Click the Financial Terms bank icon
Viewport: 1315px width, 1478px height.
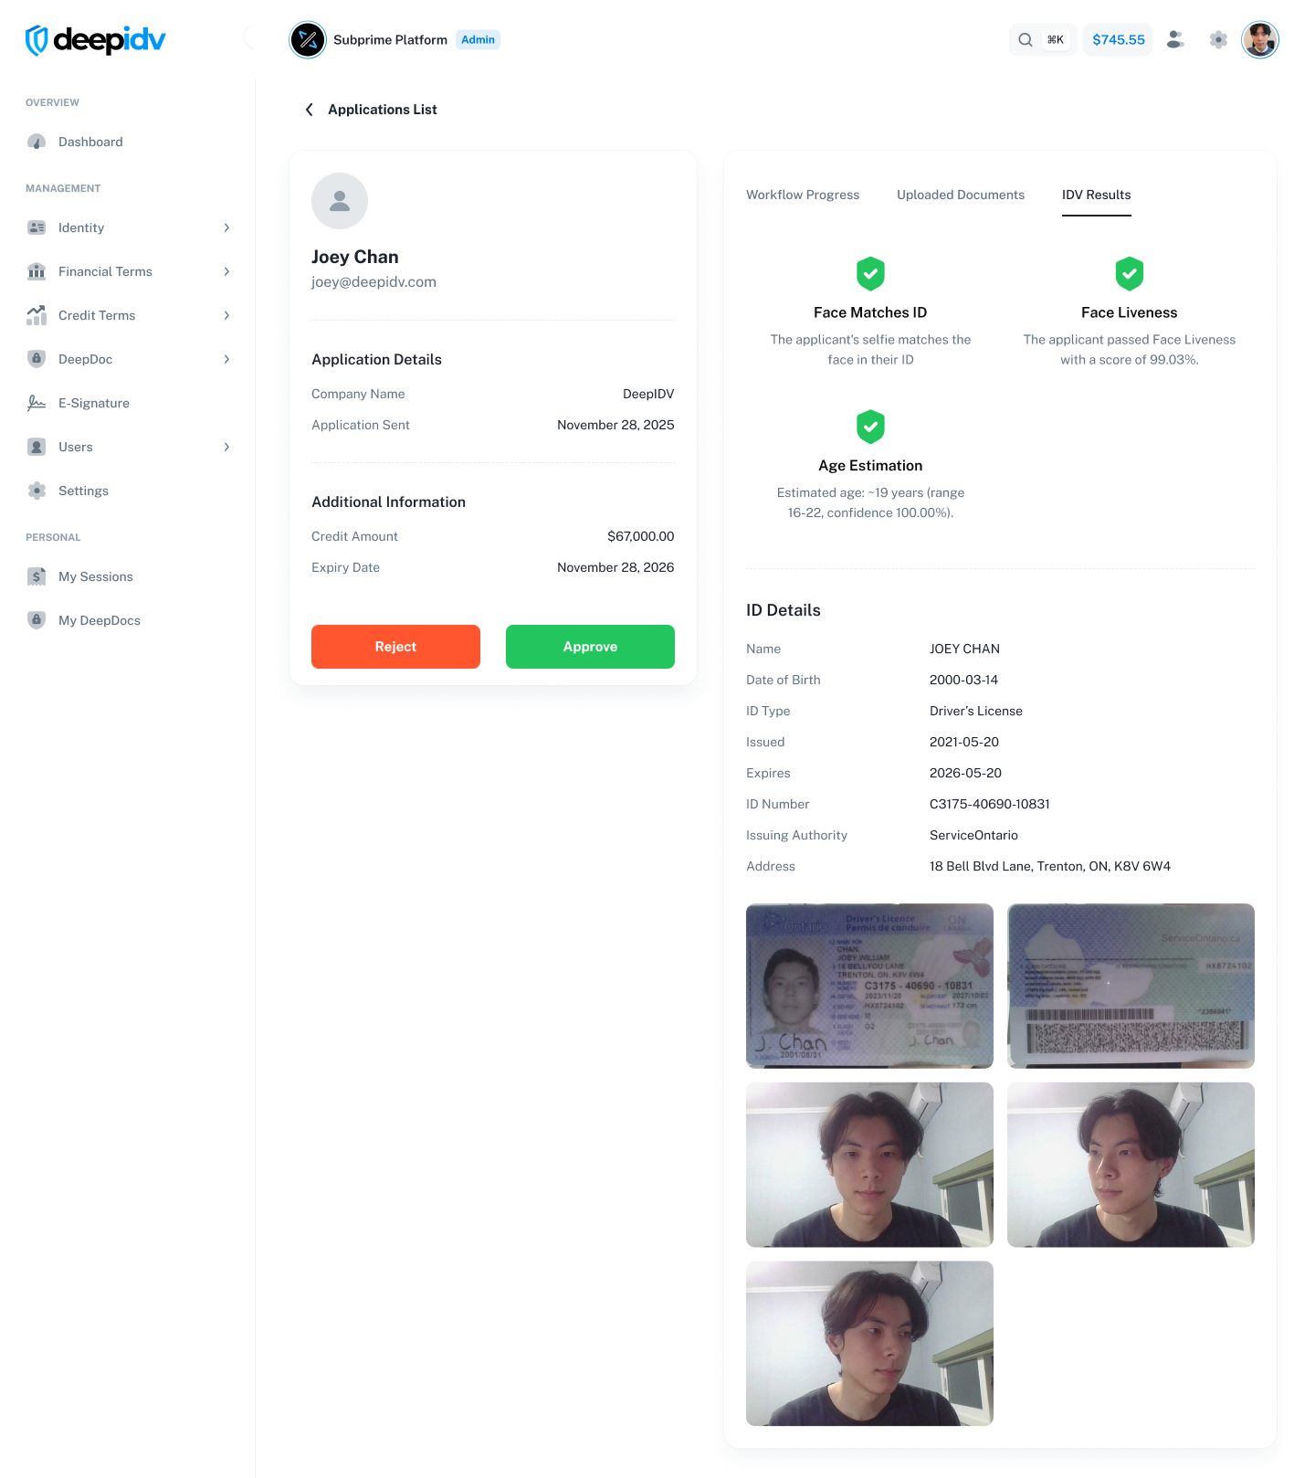point(37,271)
